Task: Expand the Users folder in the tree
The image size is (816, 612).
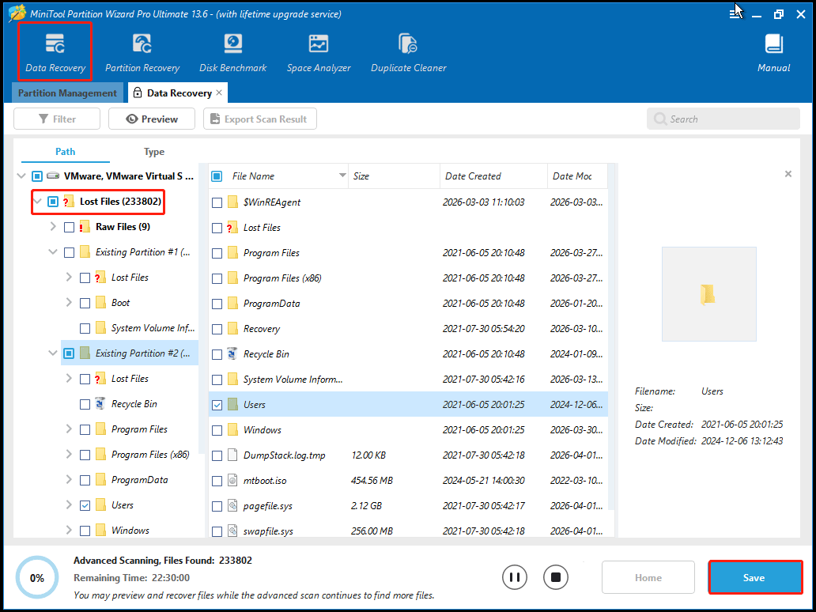Action: point(69,504)
